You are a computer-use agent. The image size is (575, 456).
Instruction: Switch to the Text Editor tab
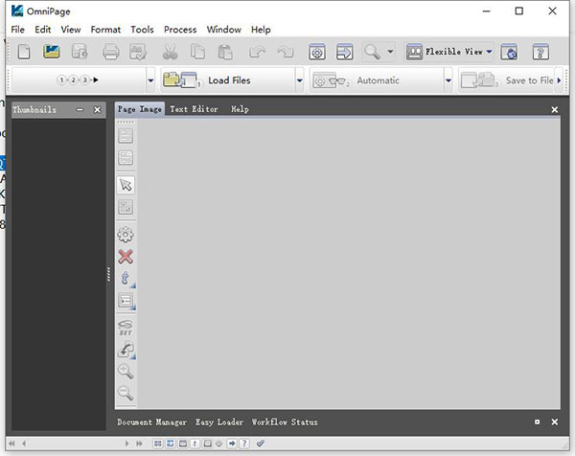[194, 109]
